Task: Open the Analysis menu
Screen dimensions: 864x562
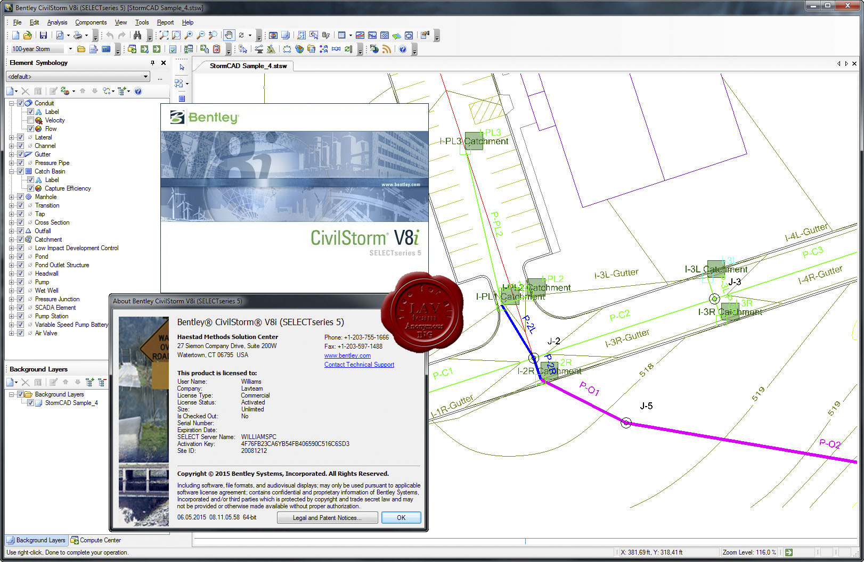Action: click(x=57, y=22)
